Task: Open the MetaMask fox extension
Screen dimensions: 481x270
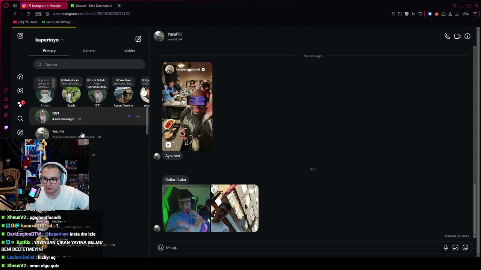Action: [x=437, y=14]
